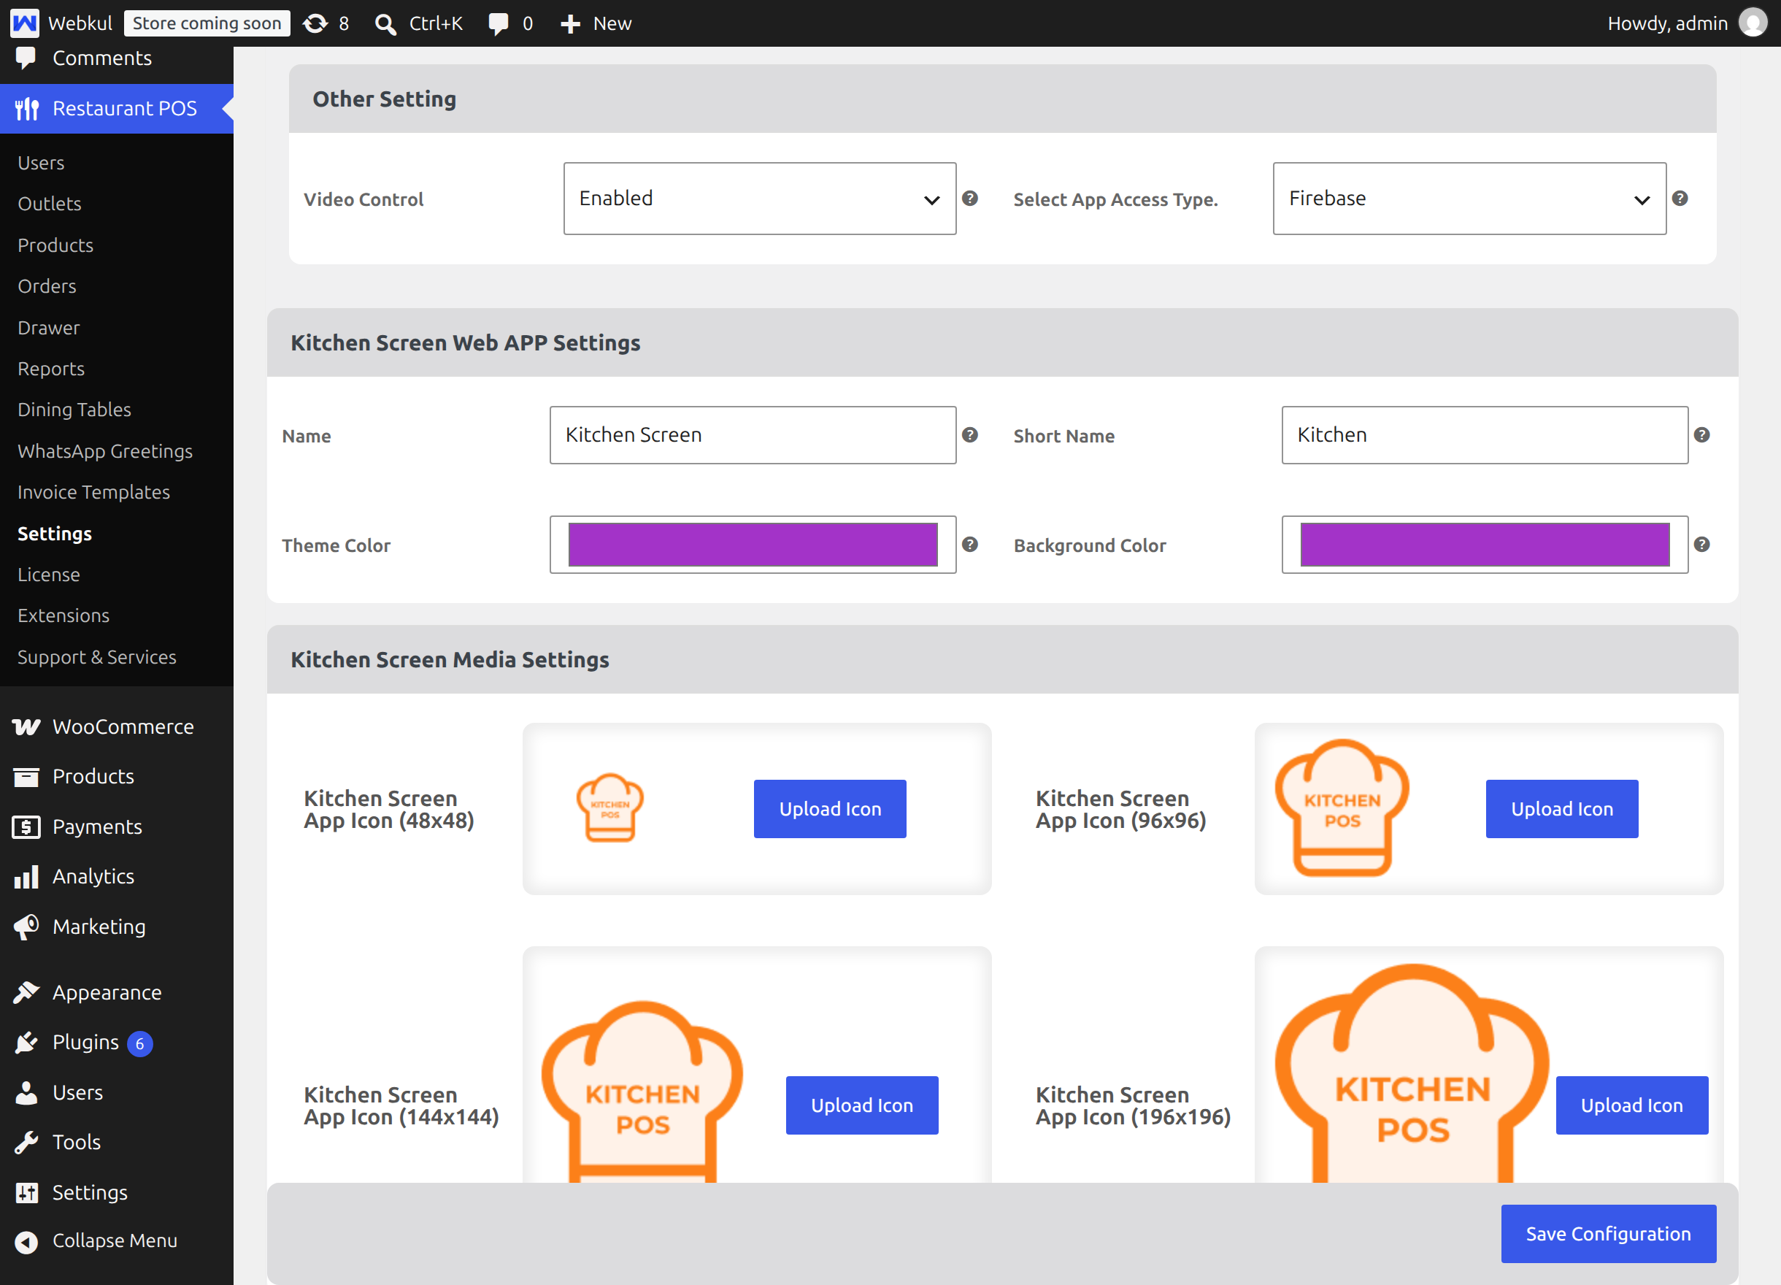Click the Plugins plug icon
The image size is (1781, 1285).
(x=26, y=1043)
